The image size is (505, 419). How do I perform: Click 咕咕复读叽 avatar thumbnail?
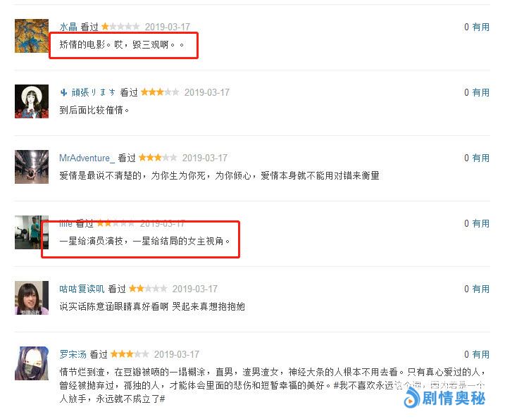coord(32,298)
